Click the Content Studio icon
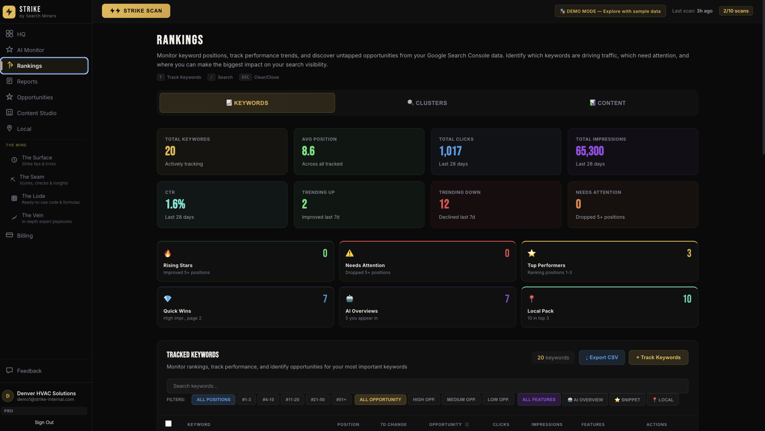Screen dimensions: 765x431 point(9,113)
